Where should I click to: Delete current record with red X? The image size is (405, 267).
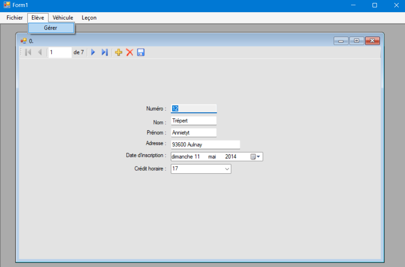(x=130, y=52)
